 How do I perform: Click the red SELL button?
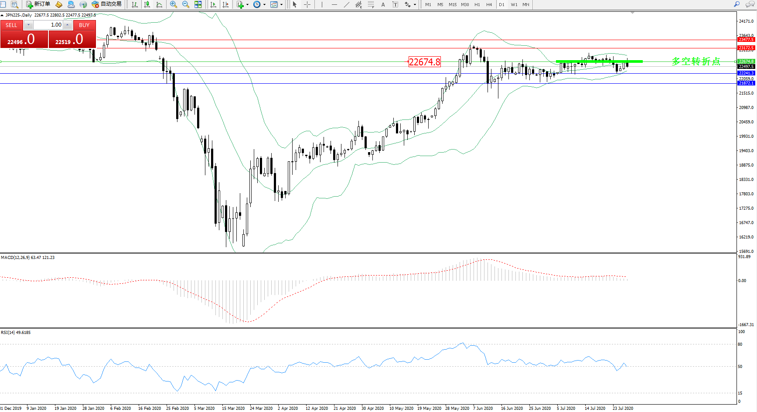coord(11,25)
